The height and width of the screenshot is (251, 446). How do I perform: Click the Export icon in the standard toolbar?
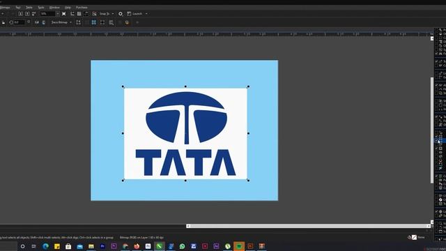(27, 14)
